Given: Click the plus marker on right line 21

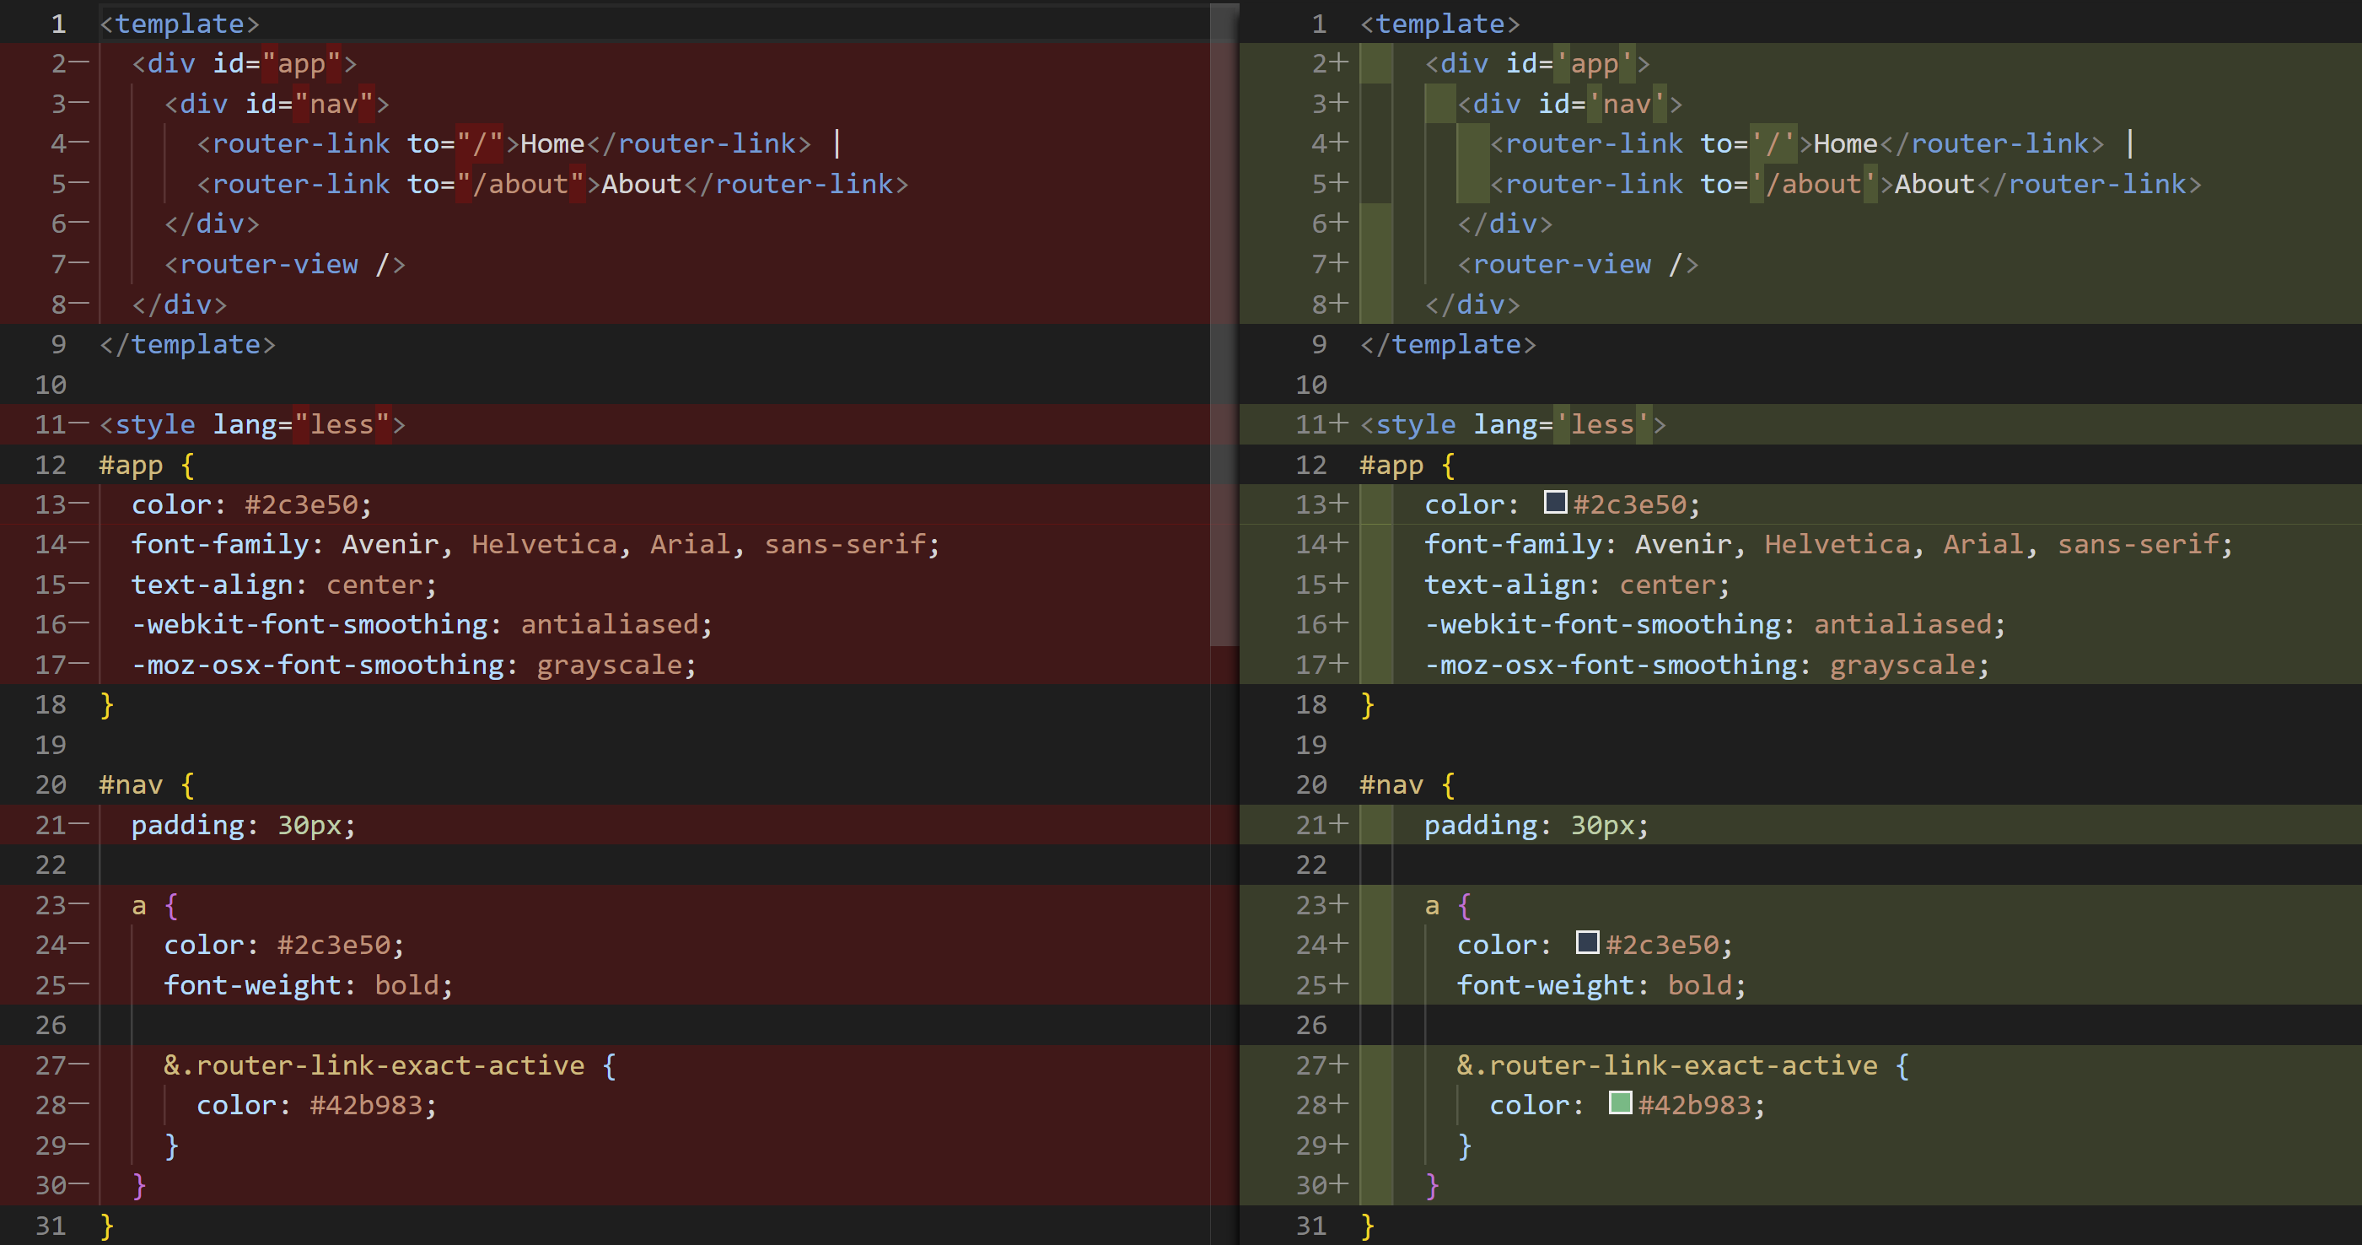Looking at the screenshot, I should [x=1339, y=825].
